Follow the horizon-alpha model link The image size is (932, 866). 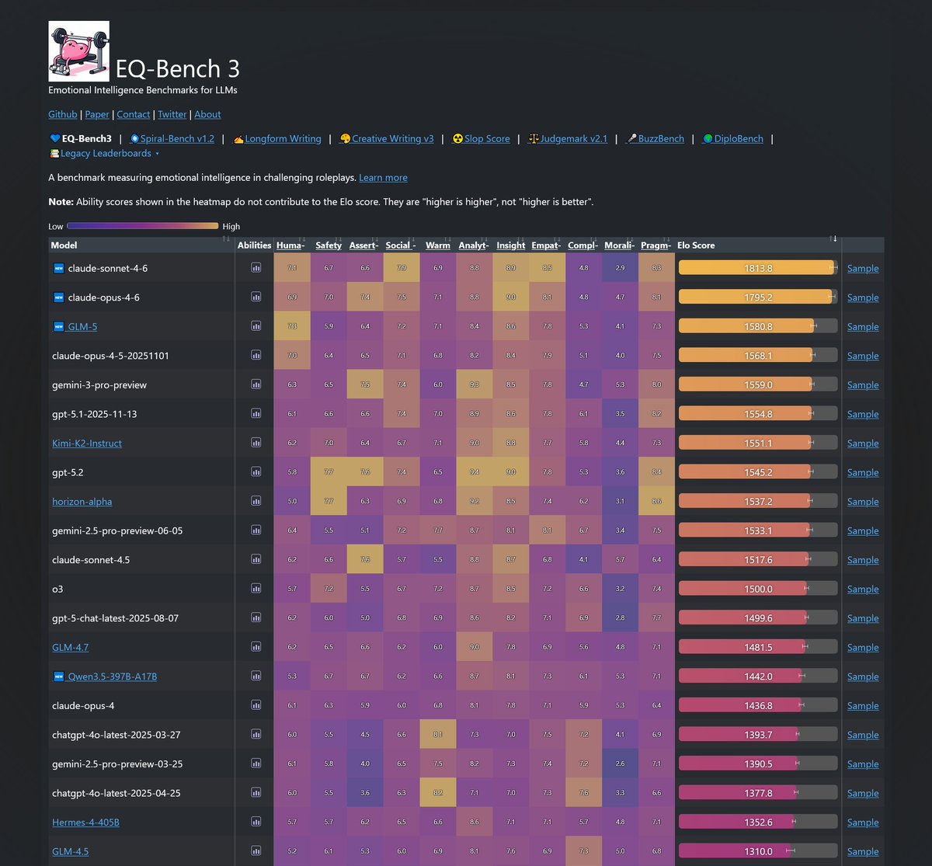click(82, 501)
